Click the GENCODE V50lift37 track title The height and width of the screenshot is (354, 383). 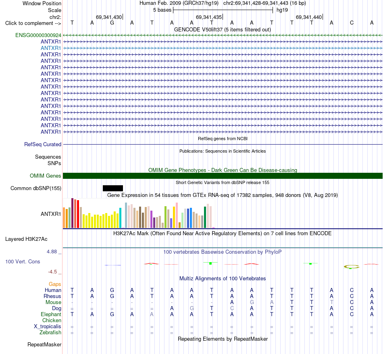pyautogui.click(x=223, y=29)
